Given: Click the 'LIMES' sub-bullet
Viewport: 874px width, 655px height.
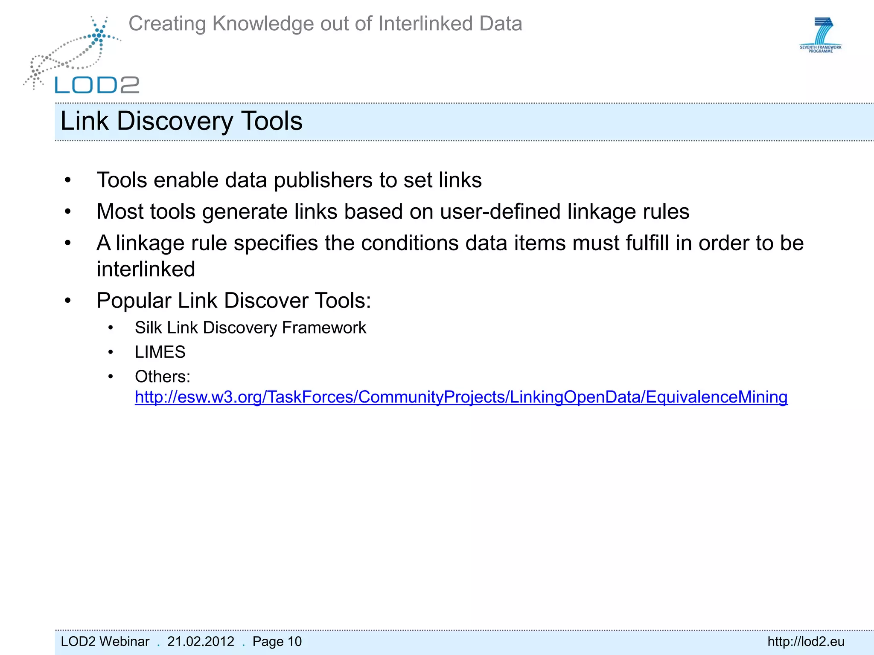Looking at the screenshot, I should 160,352.
